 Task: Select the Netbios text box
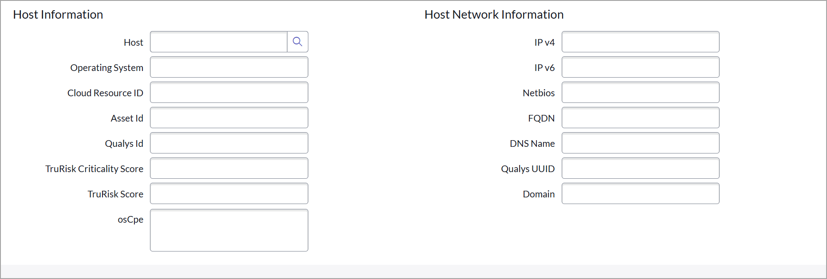coord(640,92)
